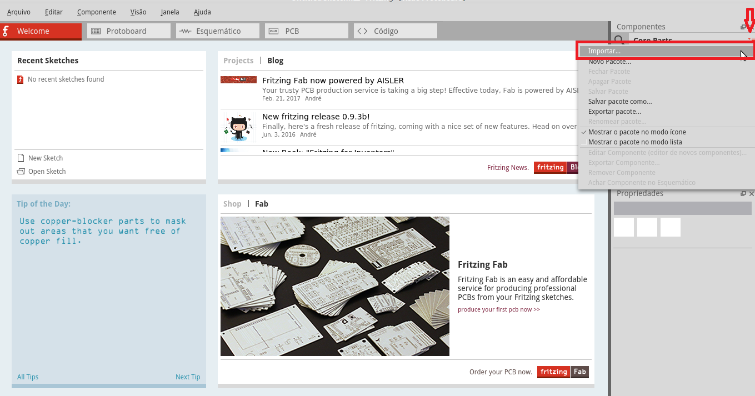The image size is (755, 396).
Task: Click the Recent Sketches heading
Action: click(x=48, y=61)
